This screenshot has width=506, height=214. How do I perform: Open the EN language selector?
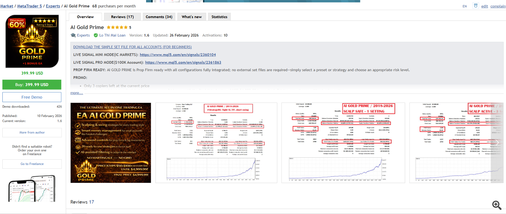point(465,6)
